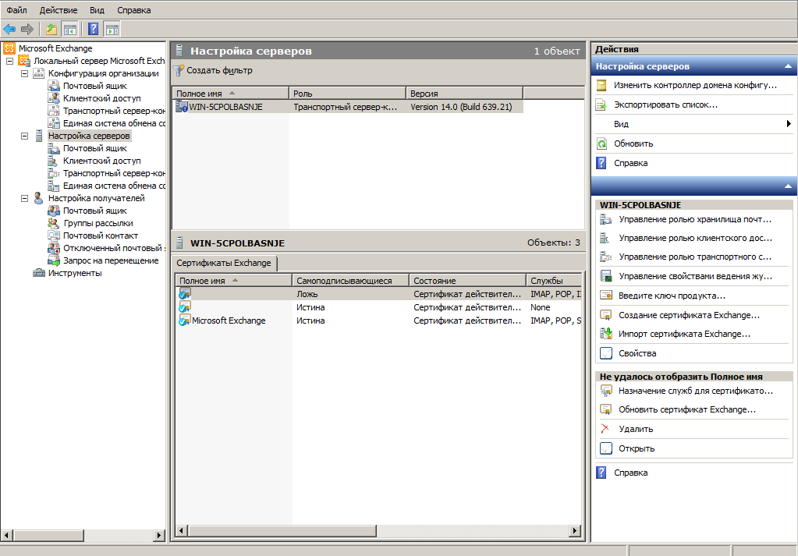The image size is (798, 556).
Task: Open the Вид menu in menu bar
Action: click(97, 10)
